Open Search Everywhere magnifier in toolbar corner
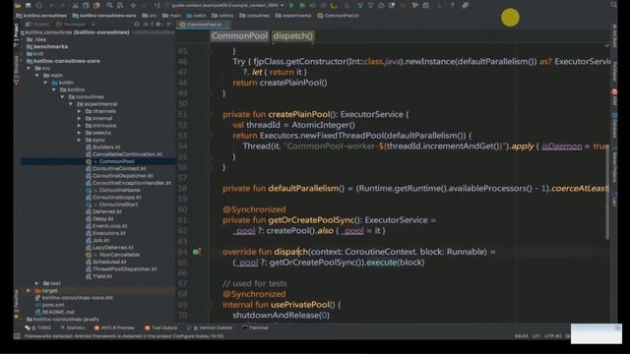The height and width of the screenshot is (354, 630). tap(613, 5)
